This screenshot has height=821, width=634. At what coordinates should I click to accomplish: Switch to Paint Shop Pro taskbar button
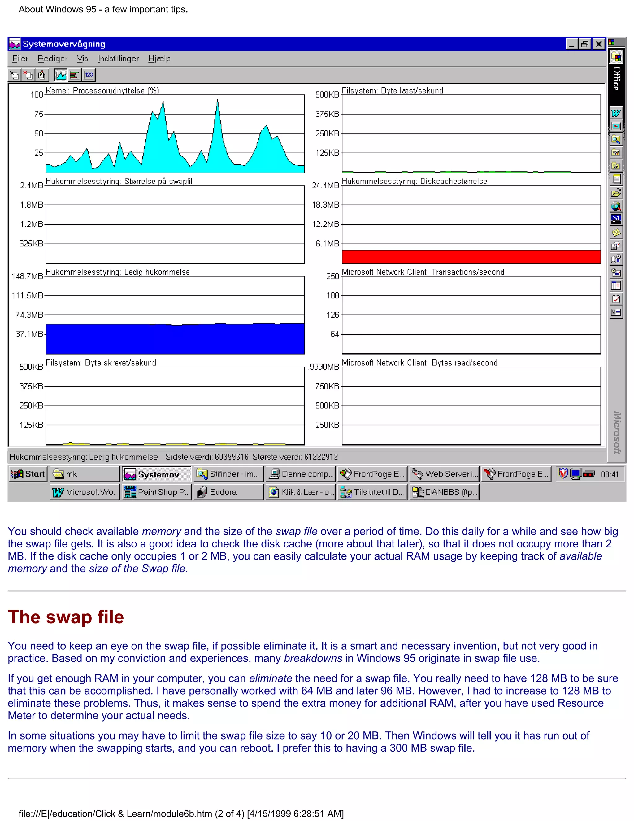click(x=157, y=492)
